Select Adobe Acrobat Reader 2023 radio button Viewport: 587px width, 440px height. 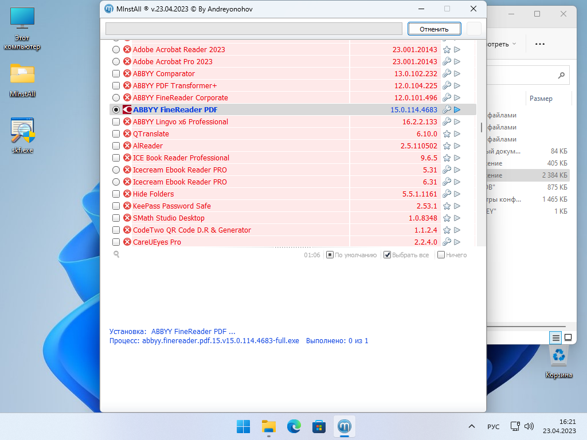[116, 50]
